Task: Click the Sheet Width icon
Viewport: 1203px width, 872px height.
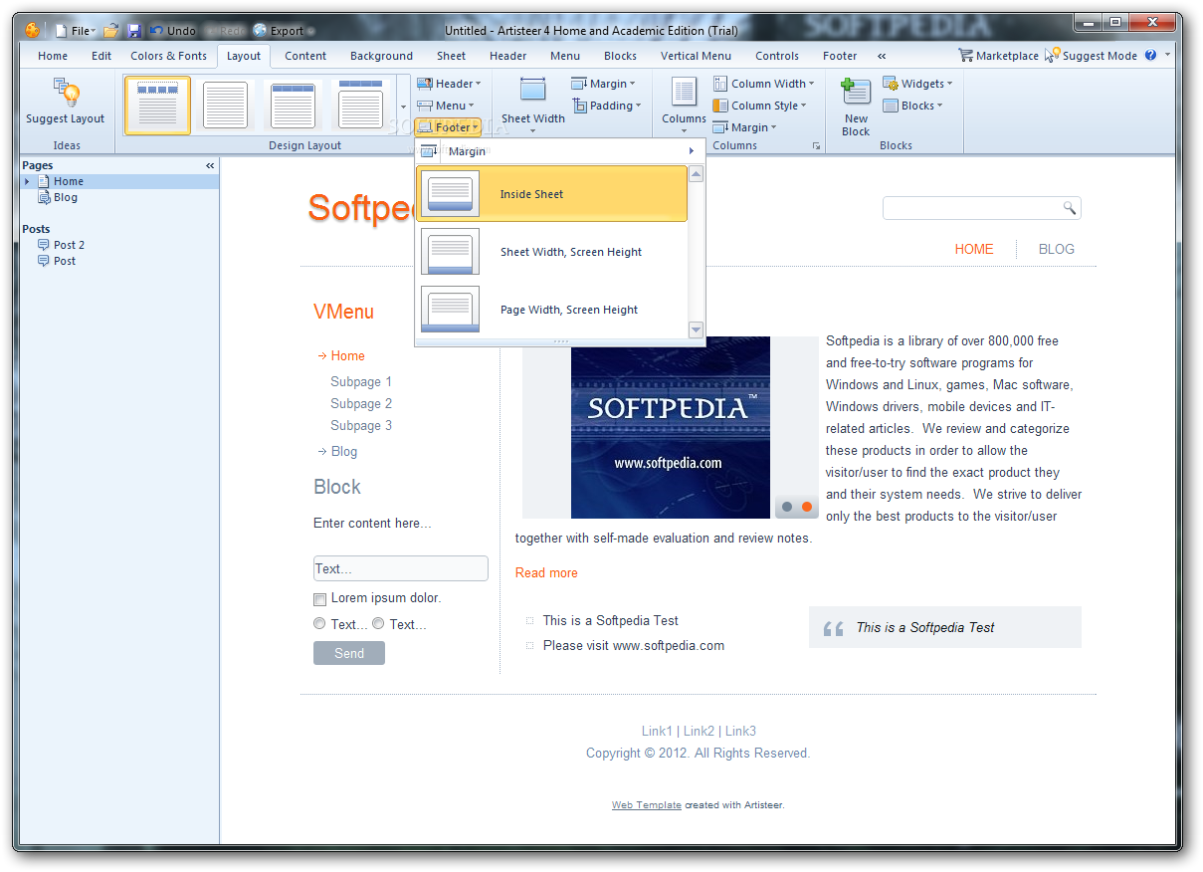Action: coord(533,89)
